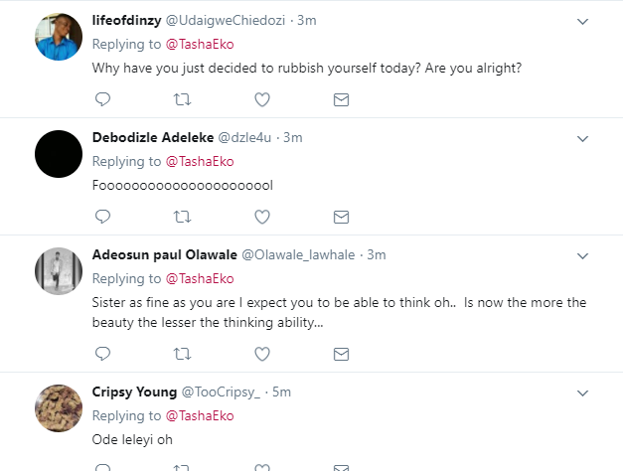This screenshot has width=623, height=471.
Task: Send lifeofdinzy's tweet via direct message
Action: click(x=341, y=99)
